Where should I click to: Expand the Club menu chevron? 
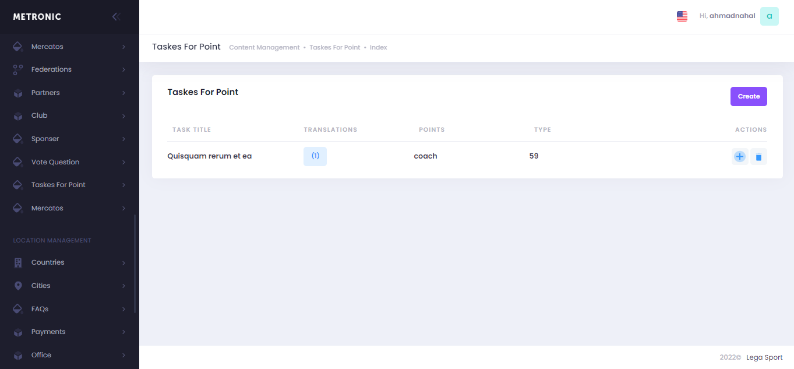click(x=123, y=116)
